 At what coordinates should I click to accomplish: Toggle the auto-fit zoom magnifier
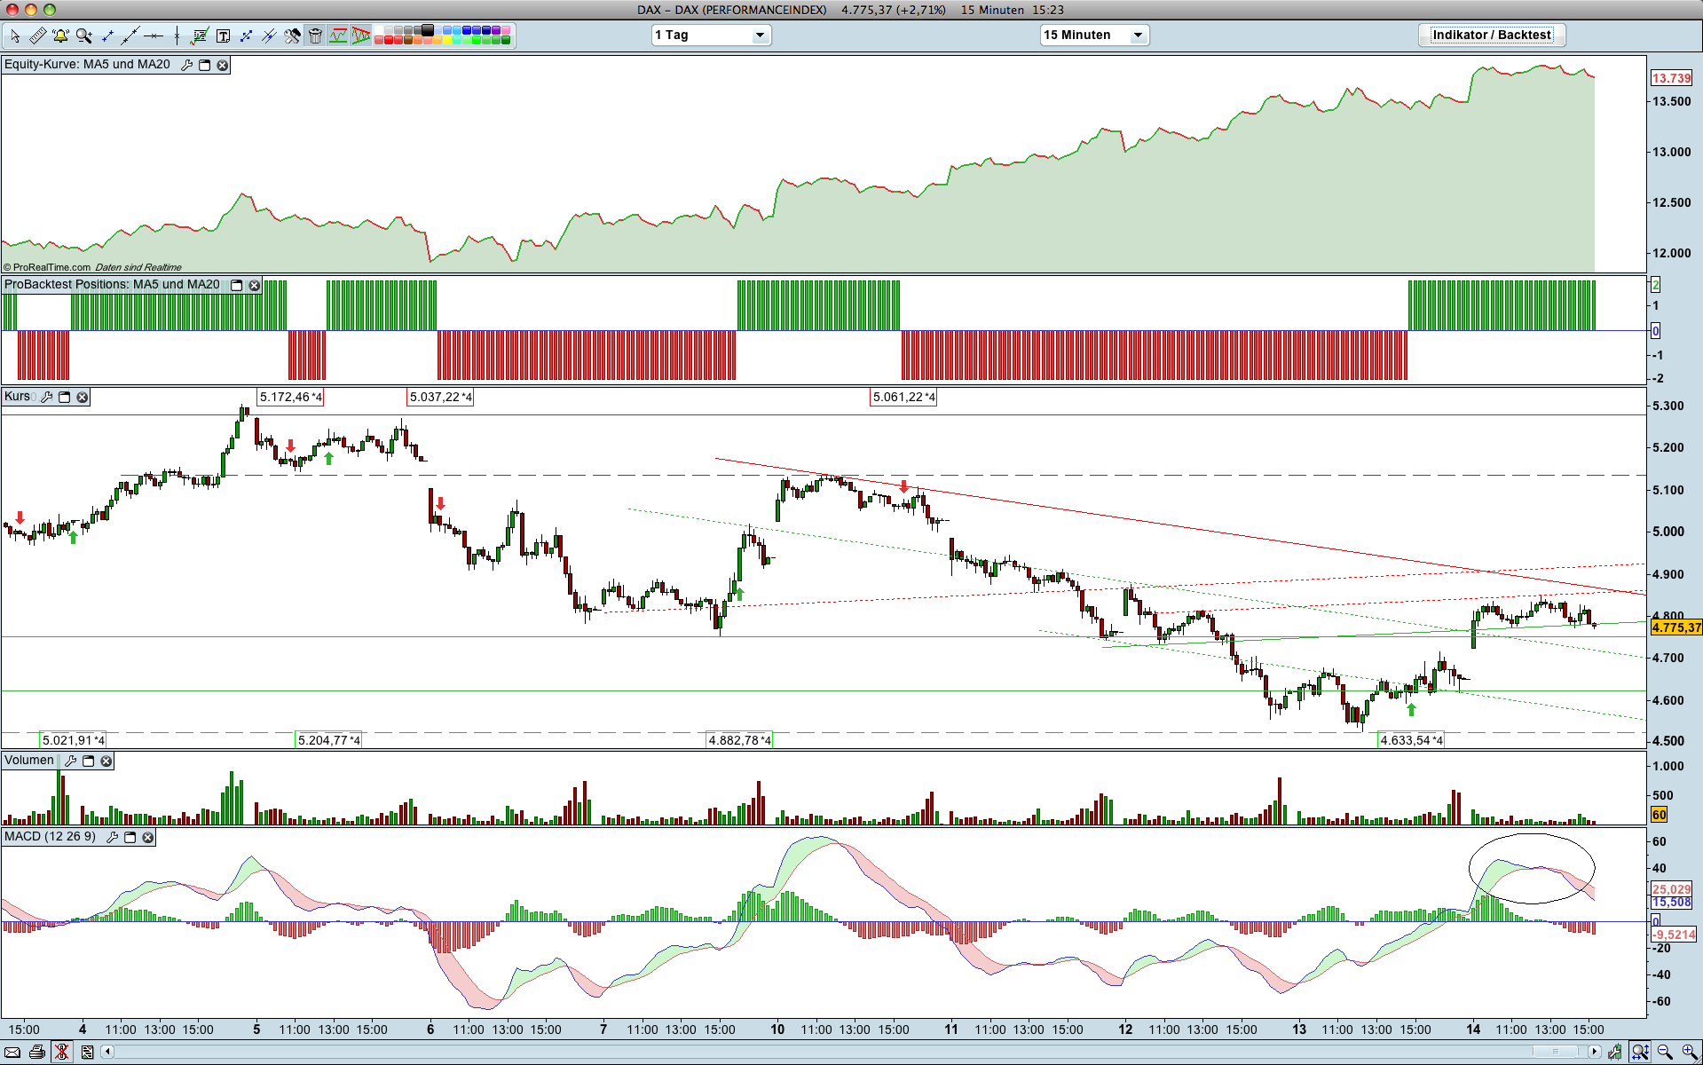(x=1640, y=1052)
